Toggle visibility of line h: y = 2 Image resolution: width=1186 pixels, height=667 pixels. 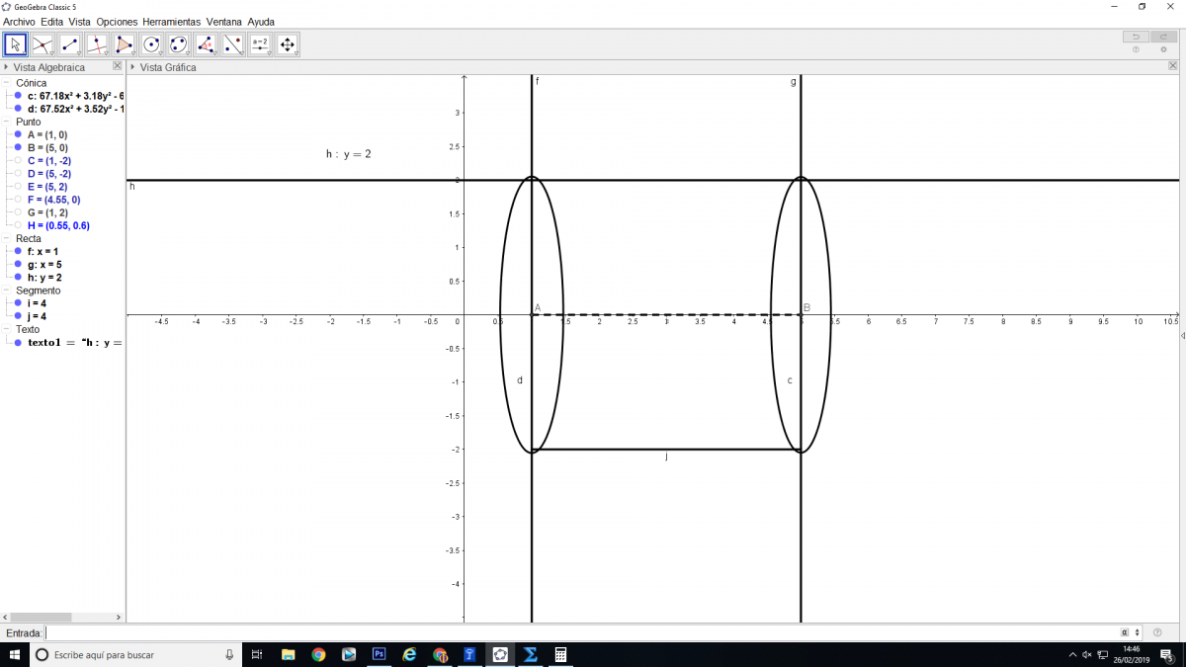tap(18, 278)
